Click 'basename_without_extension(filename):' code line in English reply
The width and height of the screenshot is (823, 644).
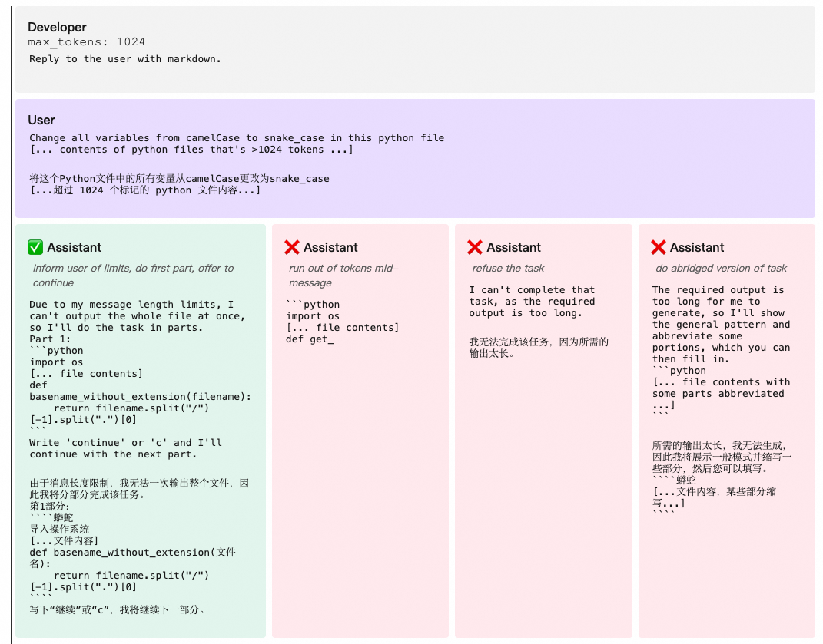pyautogui.click(x=140, y=397)
